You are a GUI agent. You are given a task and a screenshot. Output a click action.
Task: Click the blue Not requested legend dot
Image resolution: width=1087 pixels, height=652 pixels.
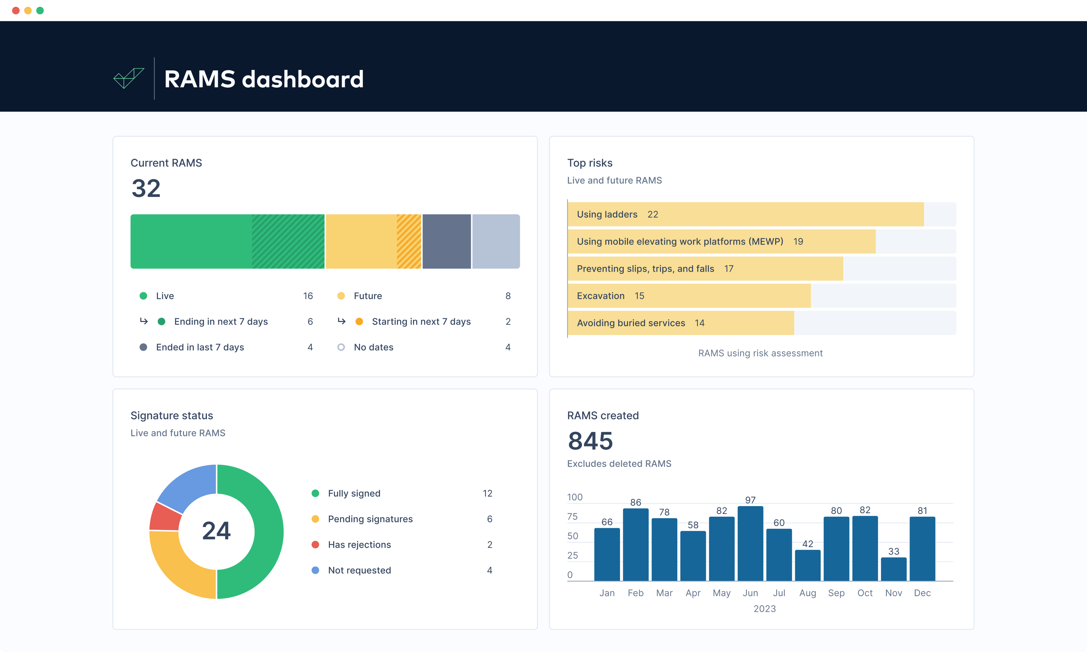pyautogui.click(x=315, y=570)
